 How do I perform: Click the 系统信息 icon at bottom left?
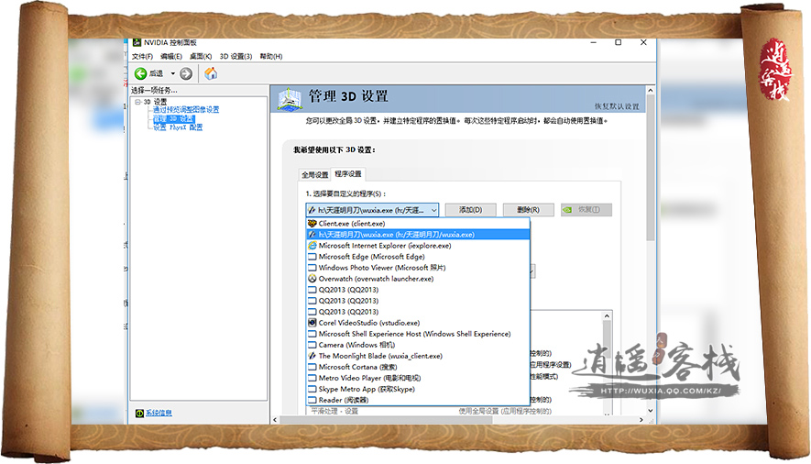pyautogui.click(x=139, y=413)
